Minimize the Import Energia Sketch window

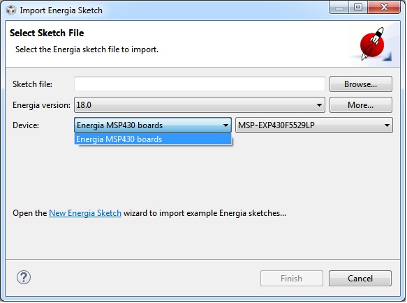coord(339,7)
